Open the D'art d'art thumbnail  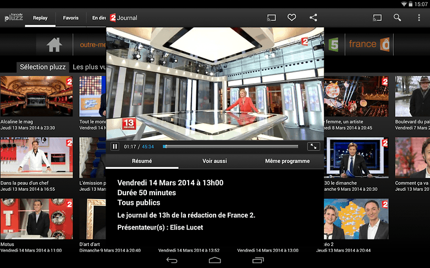92,219
